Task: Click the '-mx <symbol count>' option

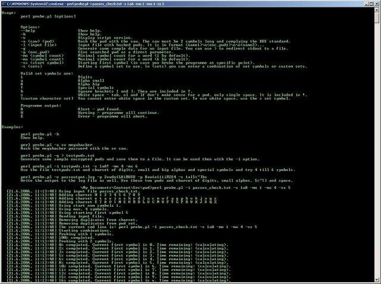Action: coord(42,59)
